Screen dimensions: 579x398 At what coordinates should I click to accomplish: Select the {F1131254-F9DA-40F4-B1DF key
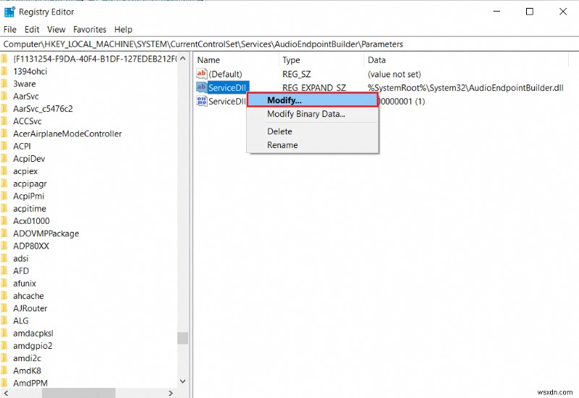[x=95, y=59]
